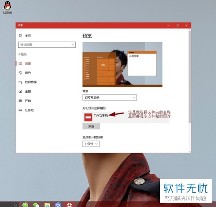The width and height of the screenshot is (216, 207).
Task: Click the magnifier icon in search box
Action: pos(73,45)
